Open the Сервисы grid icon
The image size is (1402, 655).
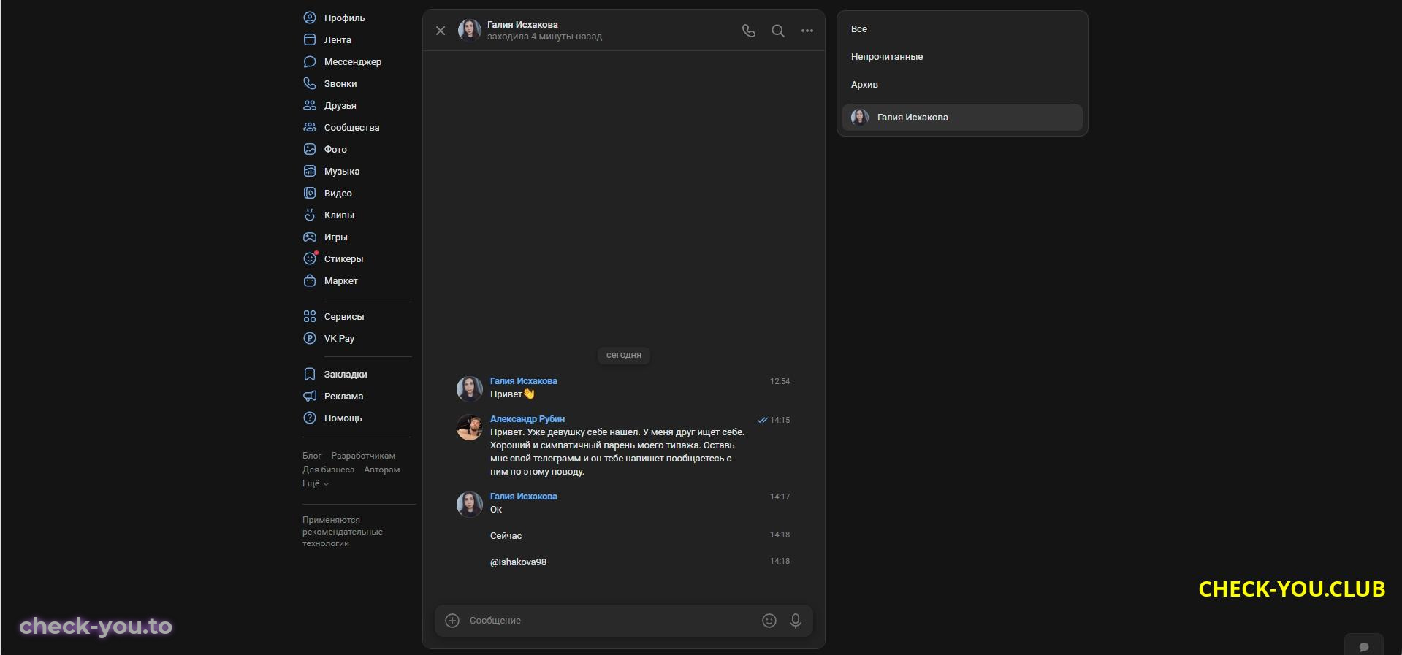[310, 316]
